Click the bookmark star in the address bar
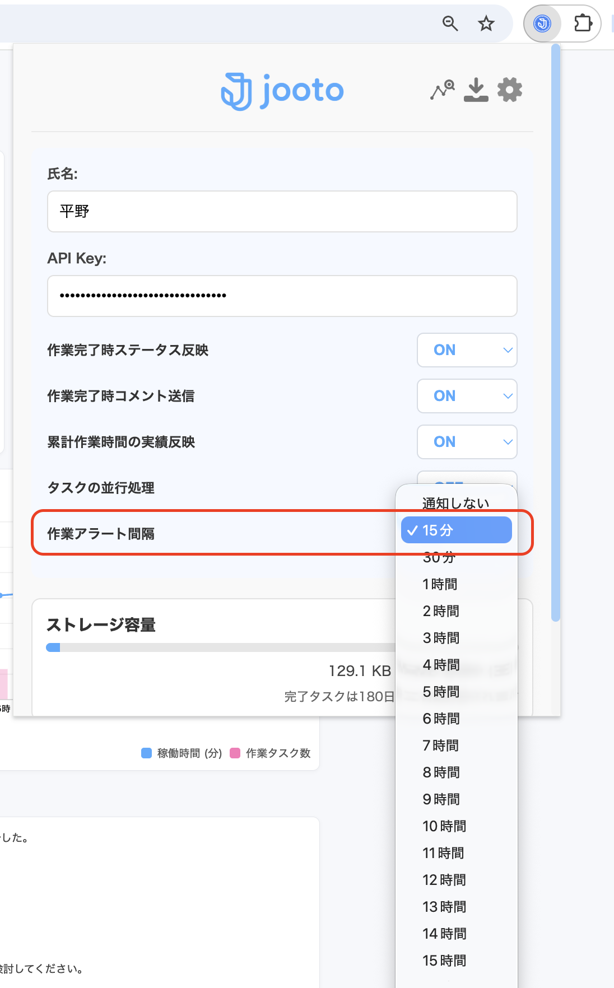Screen dimensions: 614x988 click(485, 24)
